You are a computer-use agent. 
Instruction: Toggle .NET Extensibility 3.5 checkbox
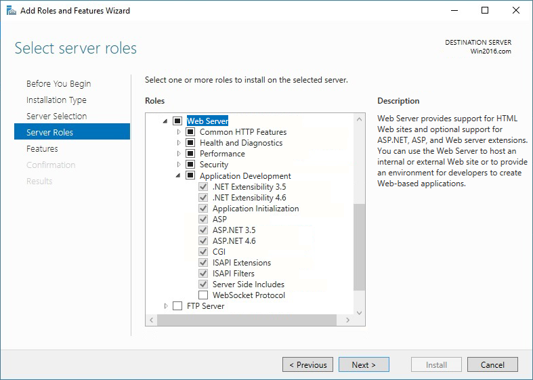coord(203,186)
